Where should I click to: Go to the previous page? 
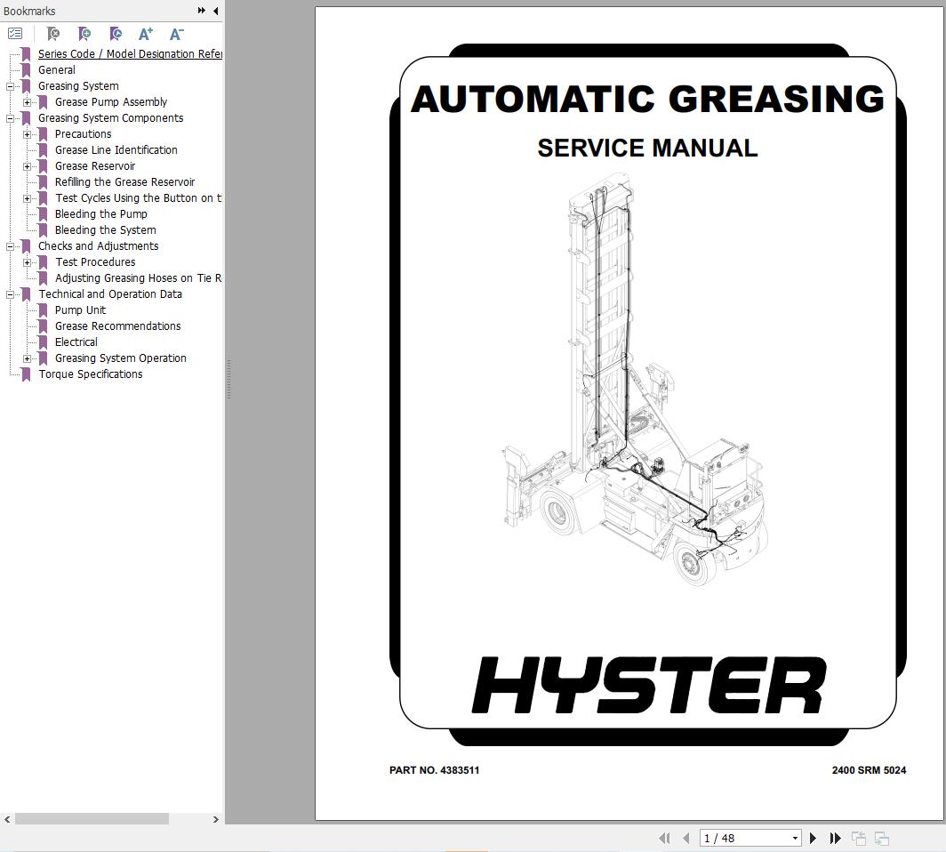[x=686, y=838]
